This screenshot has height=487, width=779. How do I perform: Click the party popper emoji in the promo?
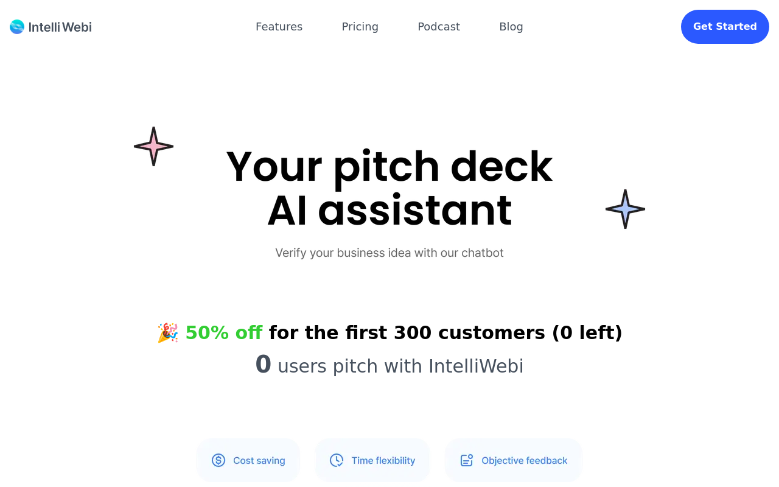[168, 332]
